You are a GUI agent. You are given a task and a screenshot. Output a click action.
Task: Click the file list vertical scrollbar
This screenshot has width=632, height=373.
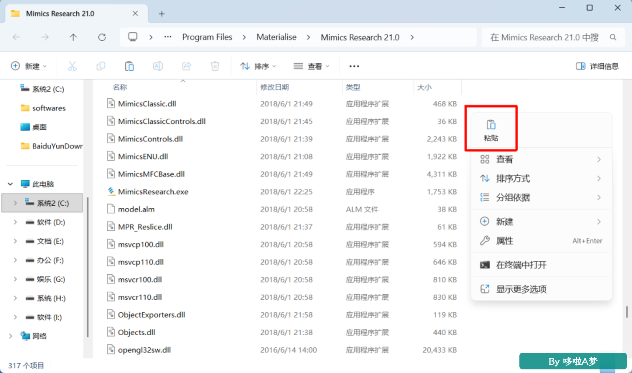tap(627, 312)
